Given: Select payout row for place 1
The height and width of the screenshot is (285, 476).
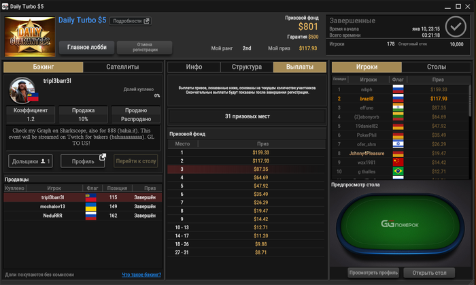Looking at the screenshot, I should pos(246,152).
